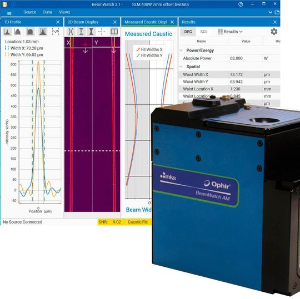The width and height of the screenshot is (300, 299).
Task: Select the filled profile shape icon
Action: pyautogui.click(x=18, y=32)
